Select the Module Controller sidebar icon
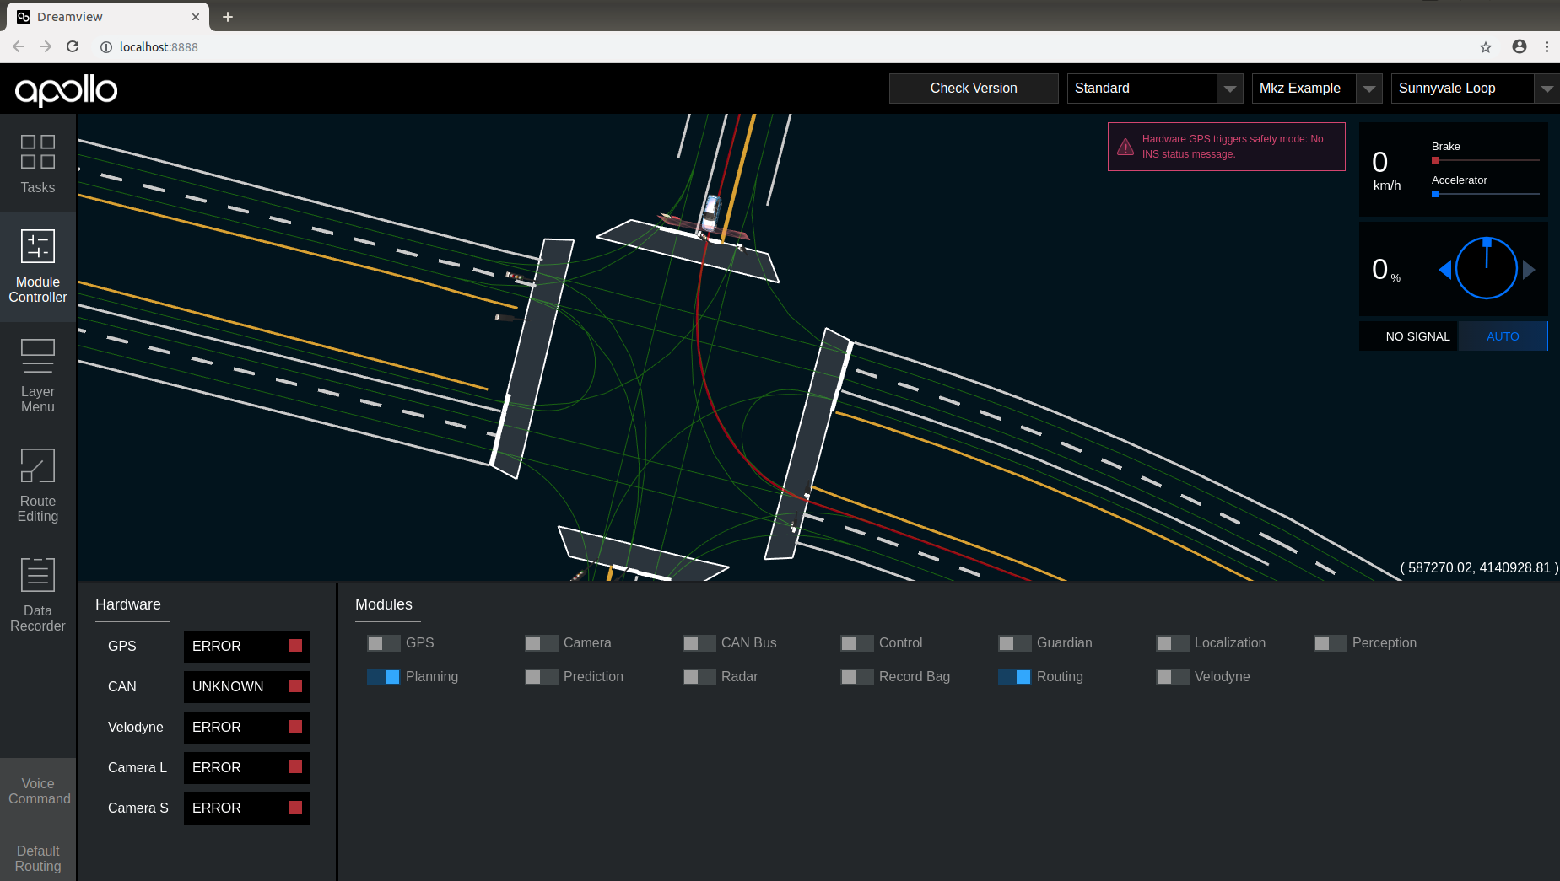This screenshot has height=881, width=1560. point(38,246)
